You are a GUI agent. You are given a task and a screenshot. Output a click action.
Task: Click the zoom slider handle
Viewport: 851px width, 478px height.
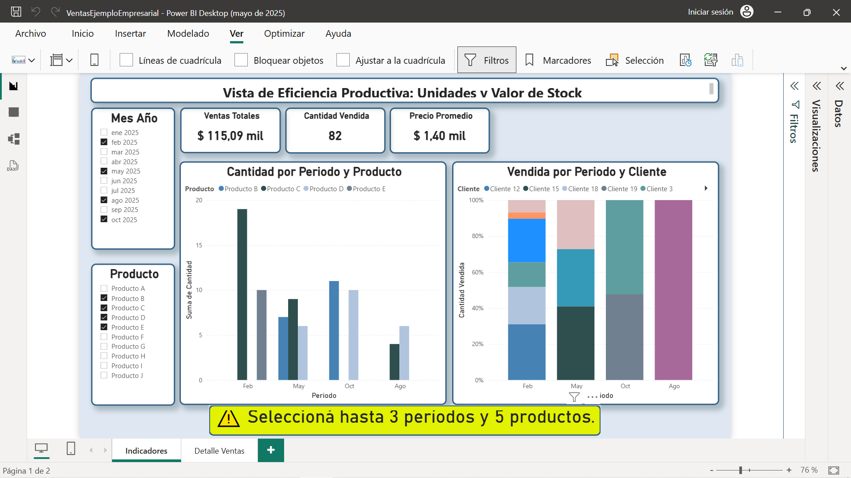coord(740,470)
